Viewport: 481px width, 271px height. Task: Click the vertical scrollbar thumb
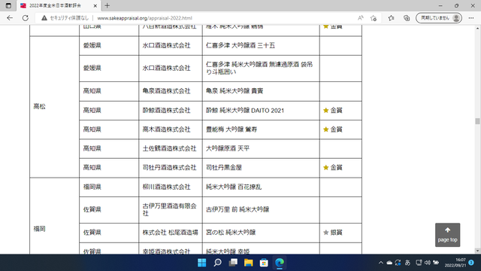(x=477, y=121)
